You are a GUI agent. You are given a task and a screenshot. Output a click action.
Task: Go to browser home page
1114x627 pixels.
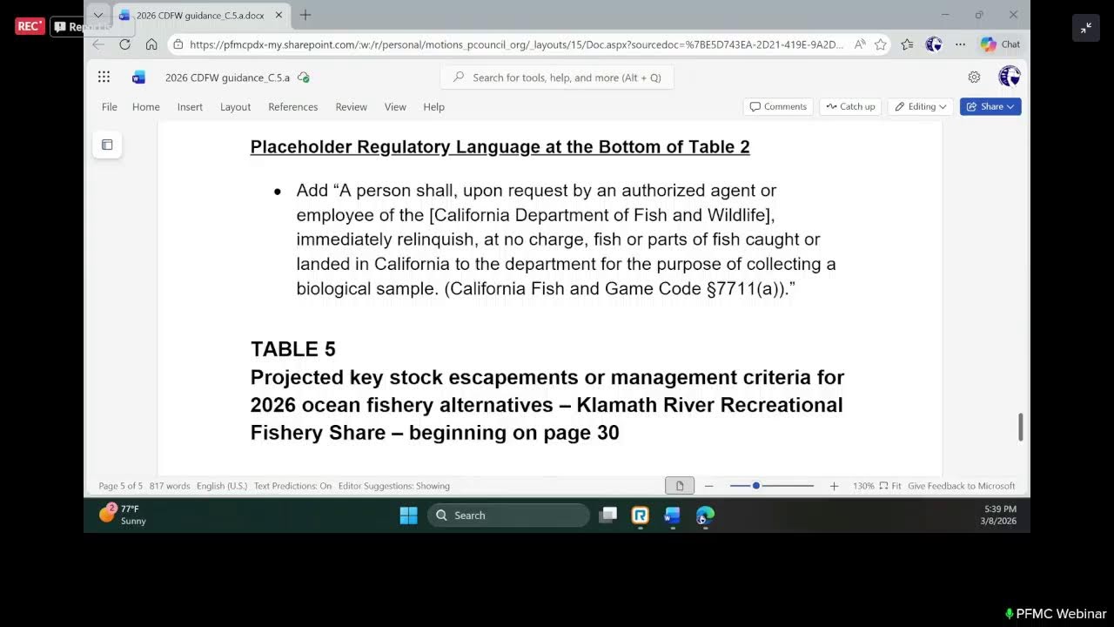click(151, 44)
